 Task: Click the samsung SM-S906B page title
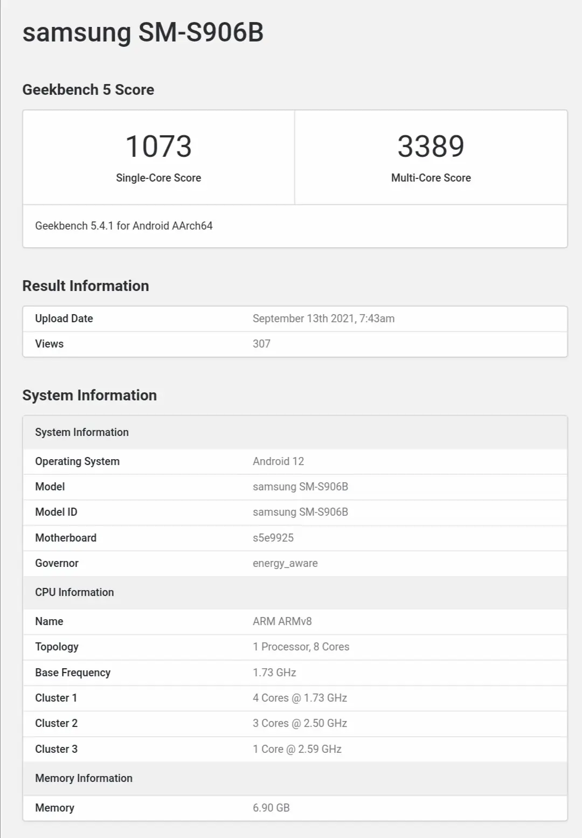click(x=143, y=33)
